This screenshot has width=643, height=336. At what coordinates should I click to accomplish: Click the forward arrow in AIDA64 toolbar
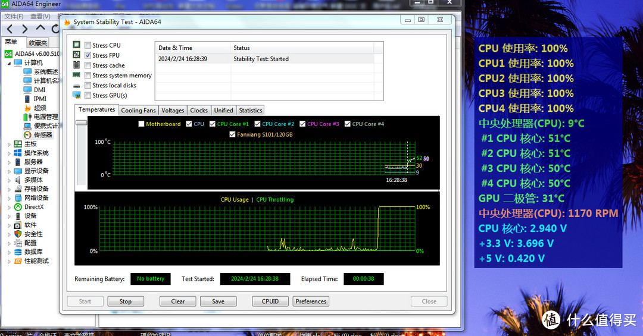click(x=24, y=29)
